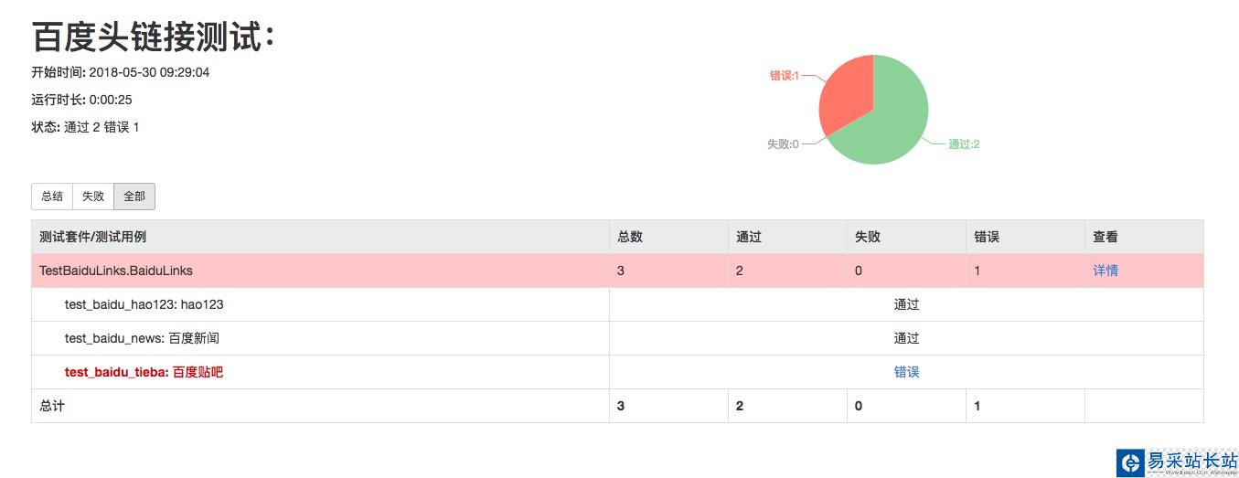Switch to the 失败 filter tab
The width and height of the screenshot is (1239, 478).
(93, 196)
